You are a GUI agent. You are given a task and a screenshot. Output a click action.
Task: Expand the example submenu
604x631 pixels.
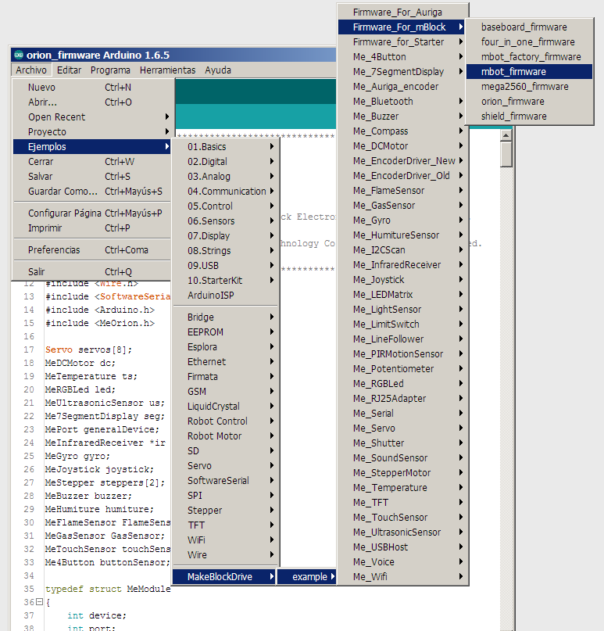pos(307,577)
